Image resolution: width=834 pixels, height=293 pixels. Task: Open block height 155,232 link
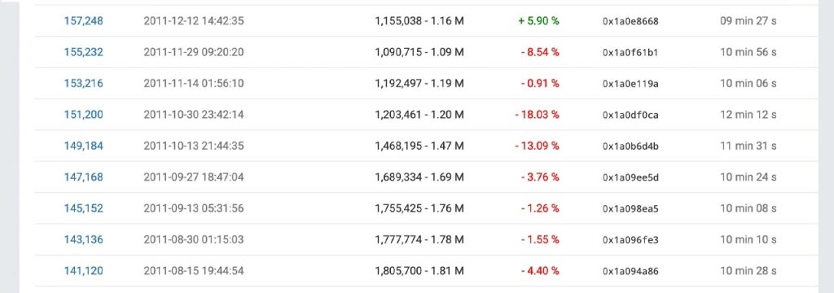click(x=84, y=53)
